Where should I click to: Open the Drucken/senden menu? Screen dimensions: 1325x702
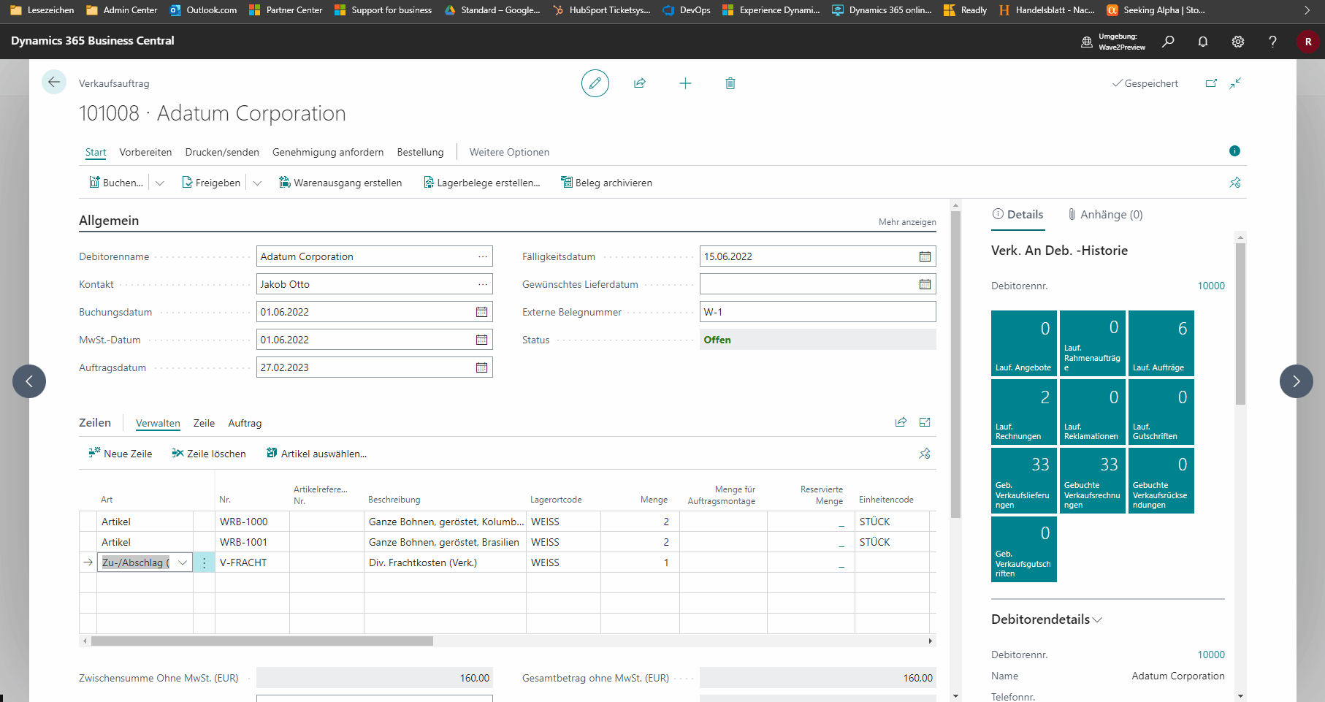222,152
